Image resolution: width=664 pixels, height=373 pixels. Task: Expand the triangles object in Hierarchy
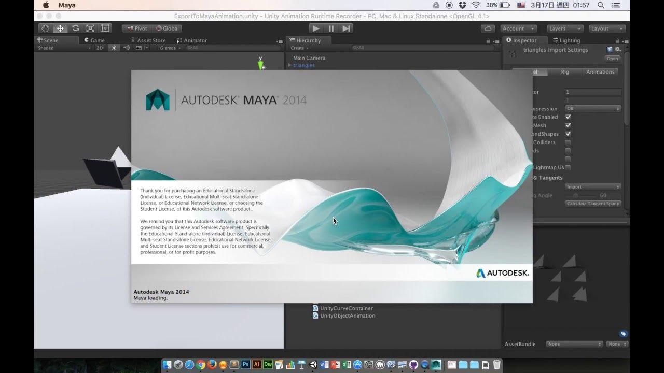tap(290, 65)
